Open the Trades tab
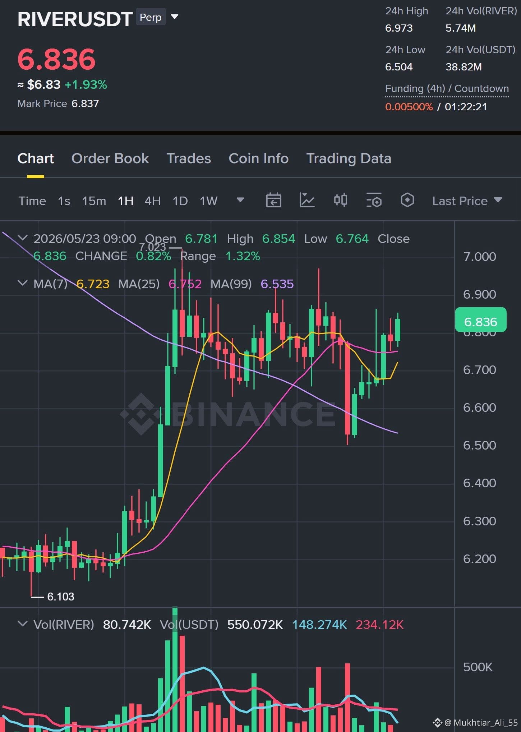The width and height of the screenshot is (521, 732). point(189,158)
